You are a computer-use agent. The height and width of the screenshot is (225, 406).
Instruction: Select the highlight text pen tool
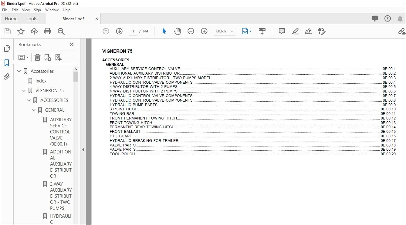point(295,31)
